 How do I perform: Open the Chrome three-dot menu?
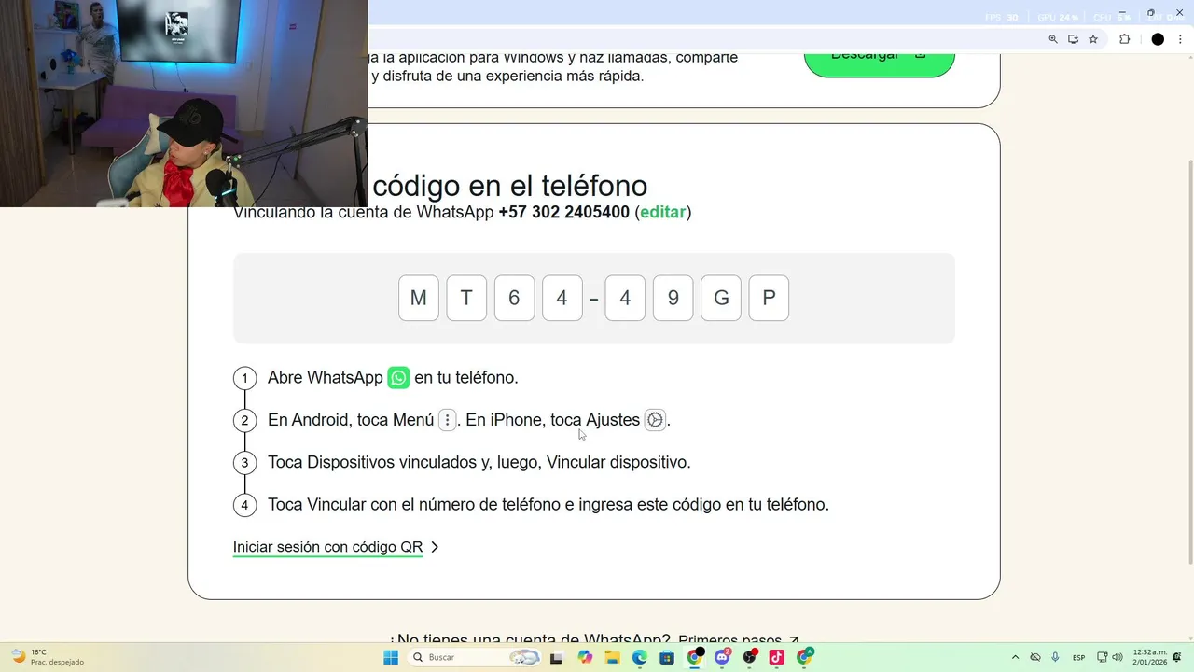pos(1180,39)
